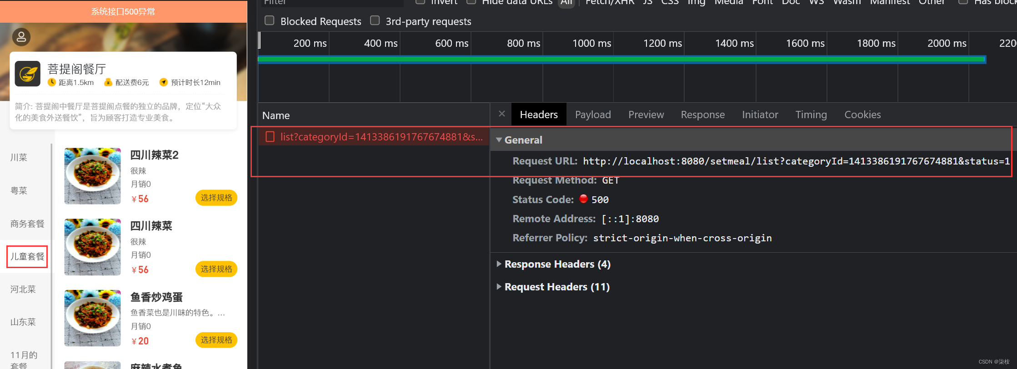Image resolution: width=1017 pixels, height=369 pixels.
Task: Select the list?categoryId request row
Action: click(374, 137)
